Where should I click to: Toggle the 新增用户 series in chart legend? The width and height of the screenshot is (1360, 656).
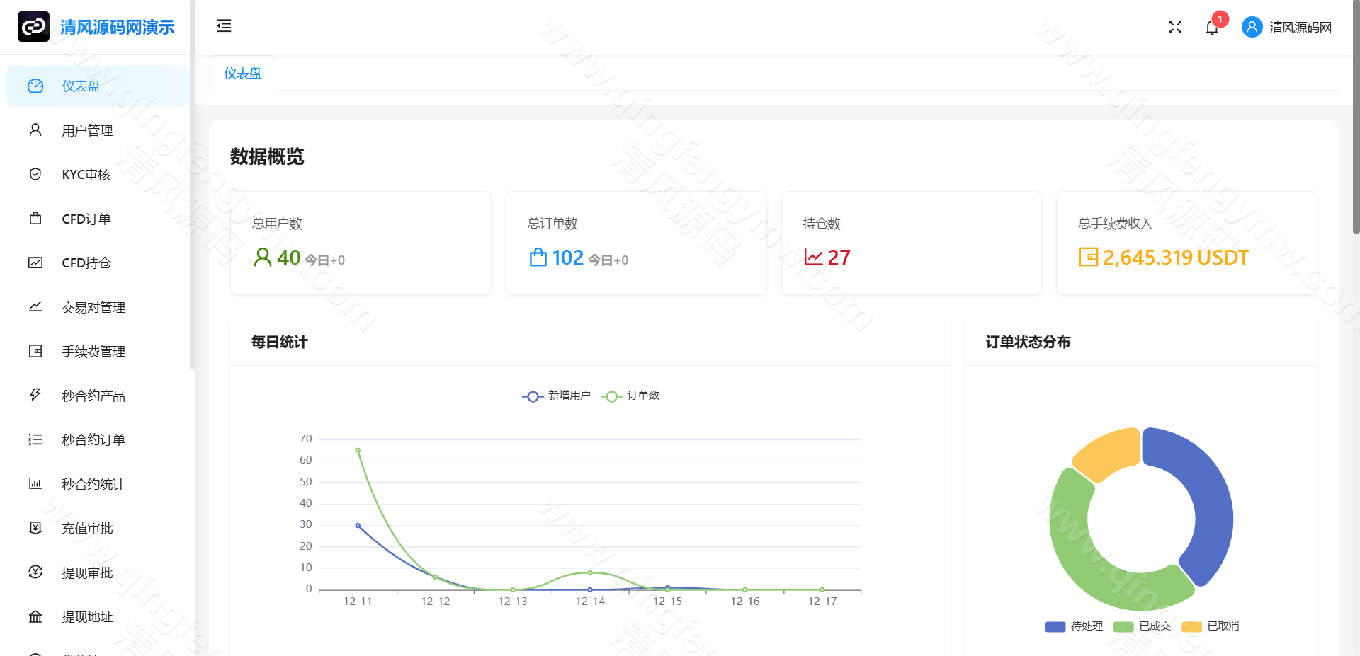pos(556,396)
